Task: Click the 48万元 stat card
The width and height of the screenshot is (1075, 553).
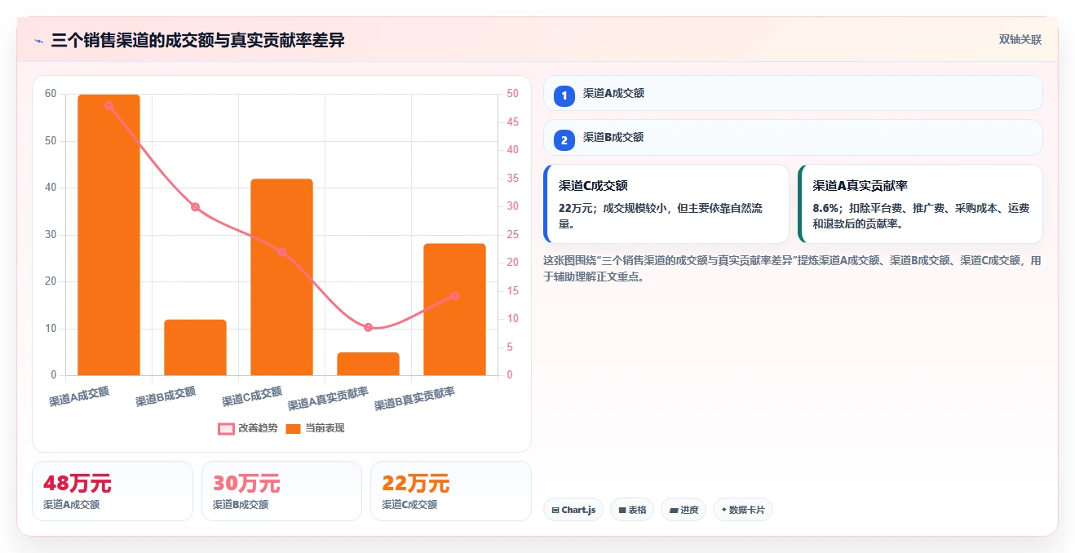Action: pos(113,491)
